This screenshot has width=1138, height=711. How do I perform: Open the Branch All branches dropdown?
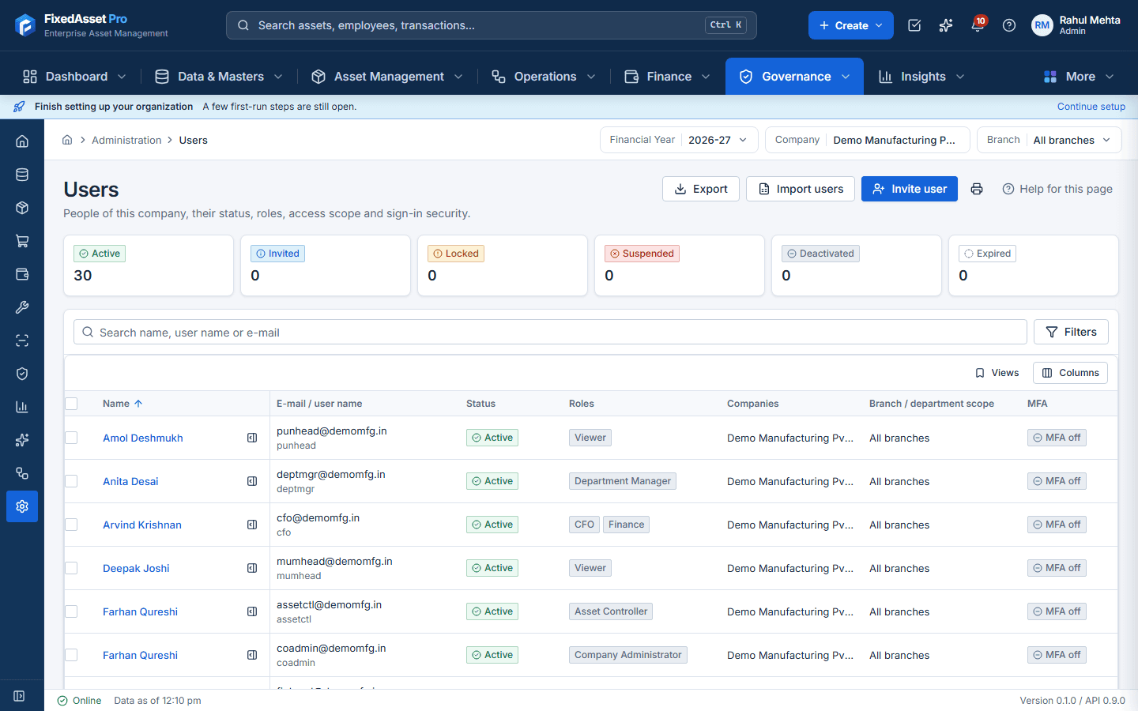[x=1049, y=140]
